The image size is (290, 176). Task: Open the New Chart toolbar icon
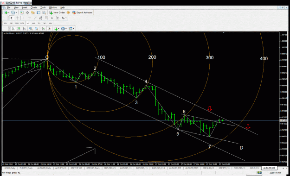6,13
